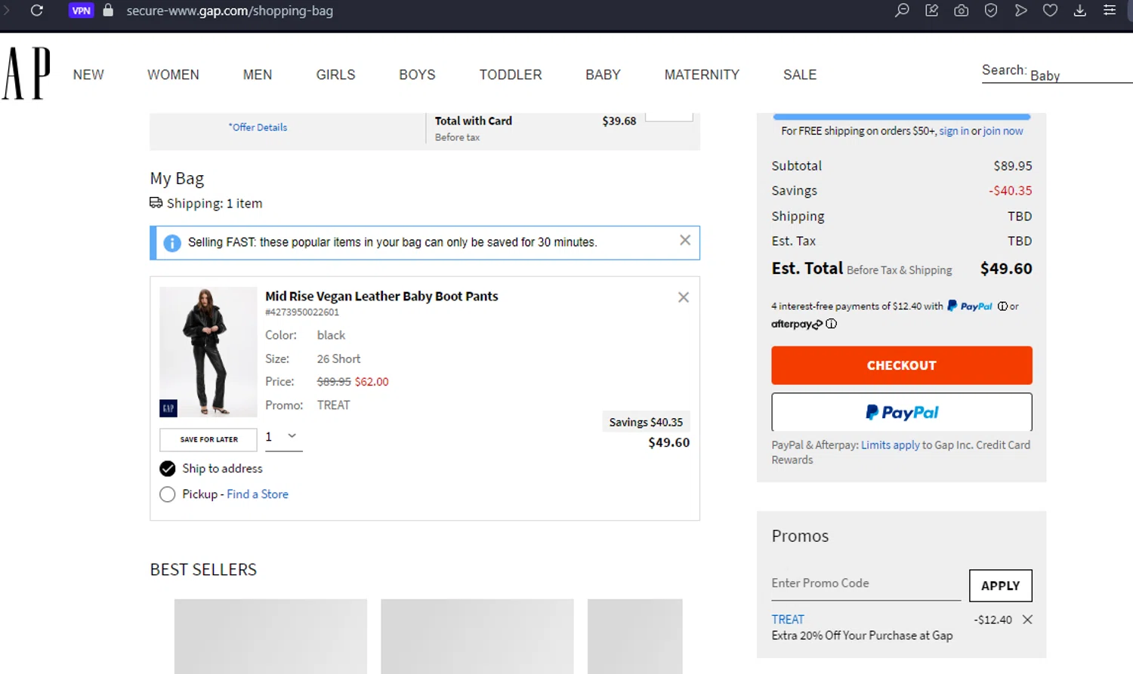
Task: Click the PayPal info circle icon
Action: 1002,306
